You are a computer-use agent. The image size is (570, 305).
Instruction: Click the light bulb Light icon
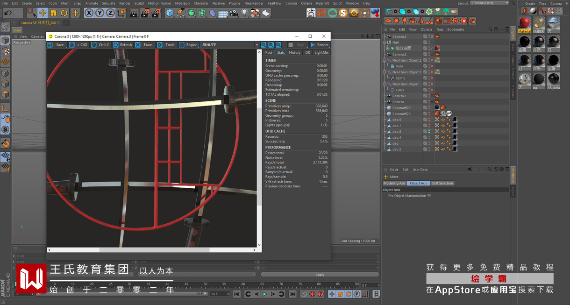[x=244, y=13]
